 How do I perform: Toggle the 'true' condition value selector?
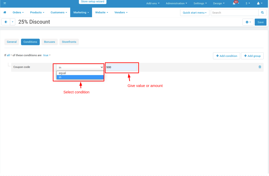pyautogui.click(x=46, y=55)
